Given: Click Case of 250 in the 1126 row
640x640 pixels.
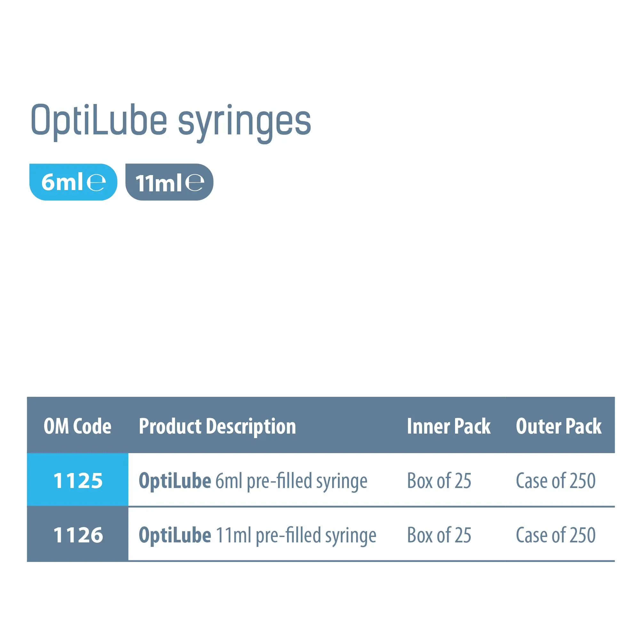Looking at the screenshot, I should click(556, 535).
